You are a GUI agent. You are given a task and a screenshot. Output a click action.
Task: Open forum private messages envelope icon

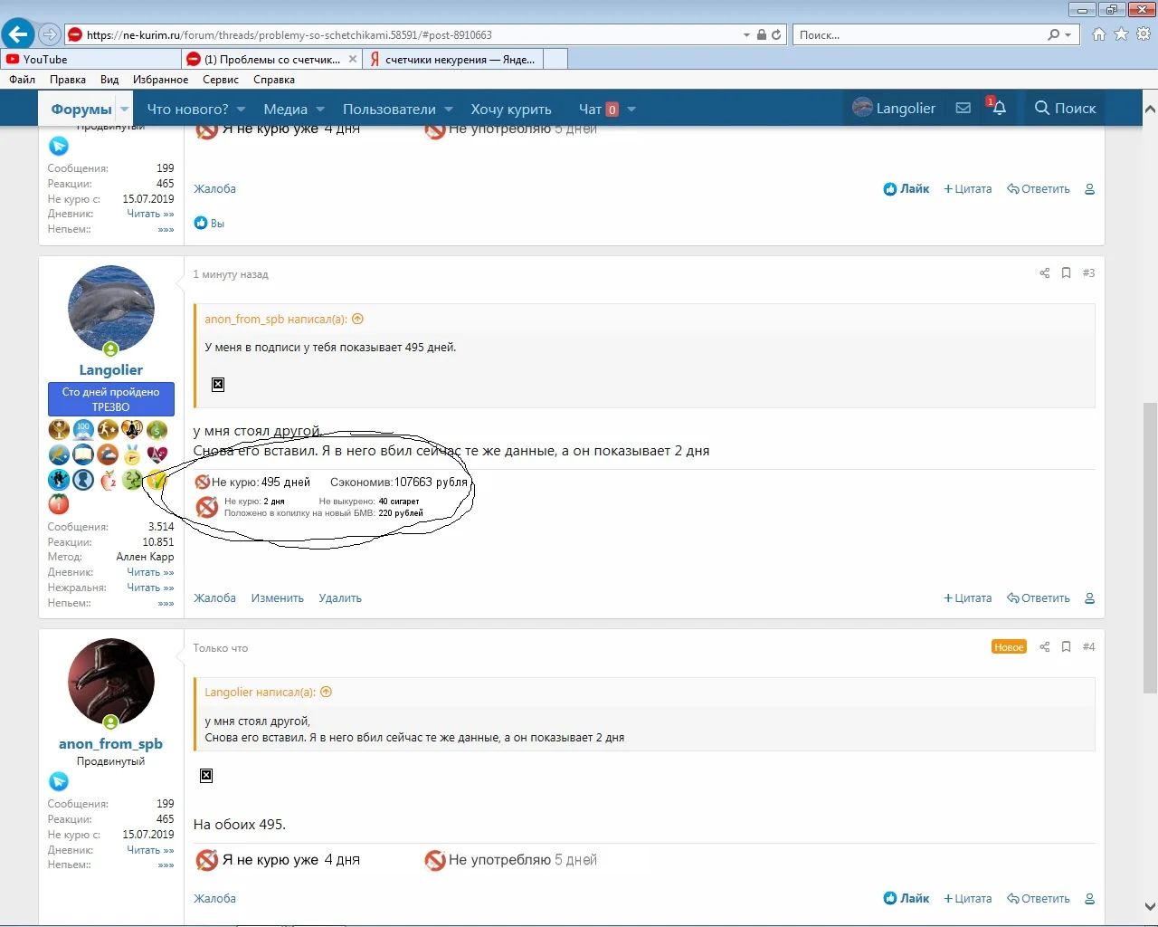tap(963, 108)
